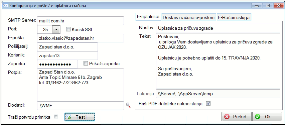Open Dostava računa e-poštom tab
The width and height of the screenshot is (285, 125).
[189, 17]
